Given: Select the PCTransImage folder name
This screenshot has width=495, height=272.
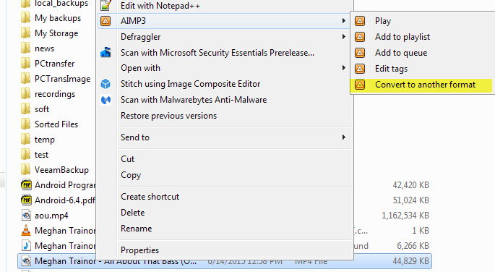Looking at the screenshot, I should coord(62,79).
